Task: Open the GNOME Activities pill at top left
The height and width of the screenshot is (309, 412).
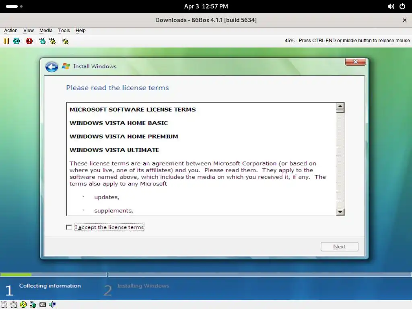Action: [x=14, y=6]
